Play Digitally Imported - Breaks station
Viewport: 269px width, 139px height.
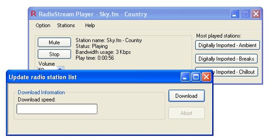tap(226, 59)
